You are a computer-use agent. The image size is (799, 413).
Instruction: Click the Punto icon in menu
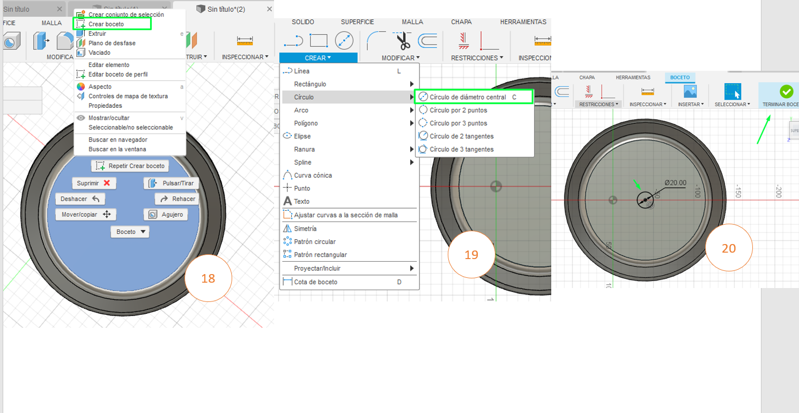click(287, 188)
